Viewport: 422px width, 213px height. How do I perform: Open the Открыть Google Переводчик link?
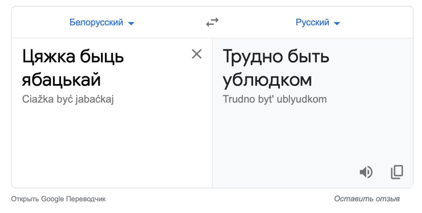pos(59,199)
